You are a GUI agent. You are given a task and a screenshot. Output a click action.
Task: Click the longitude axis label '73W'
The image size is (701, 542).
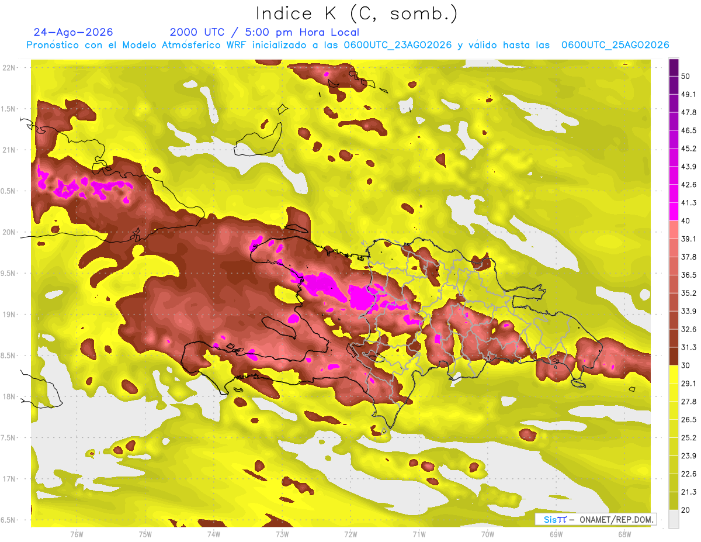[x=282, y=534]
